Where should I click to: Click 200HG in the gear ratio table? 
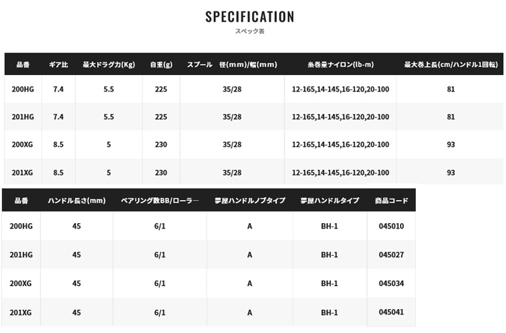coord(23,89)
